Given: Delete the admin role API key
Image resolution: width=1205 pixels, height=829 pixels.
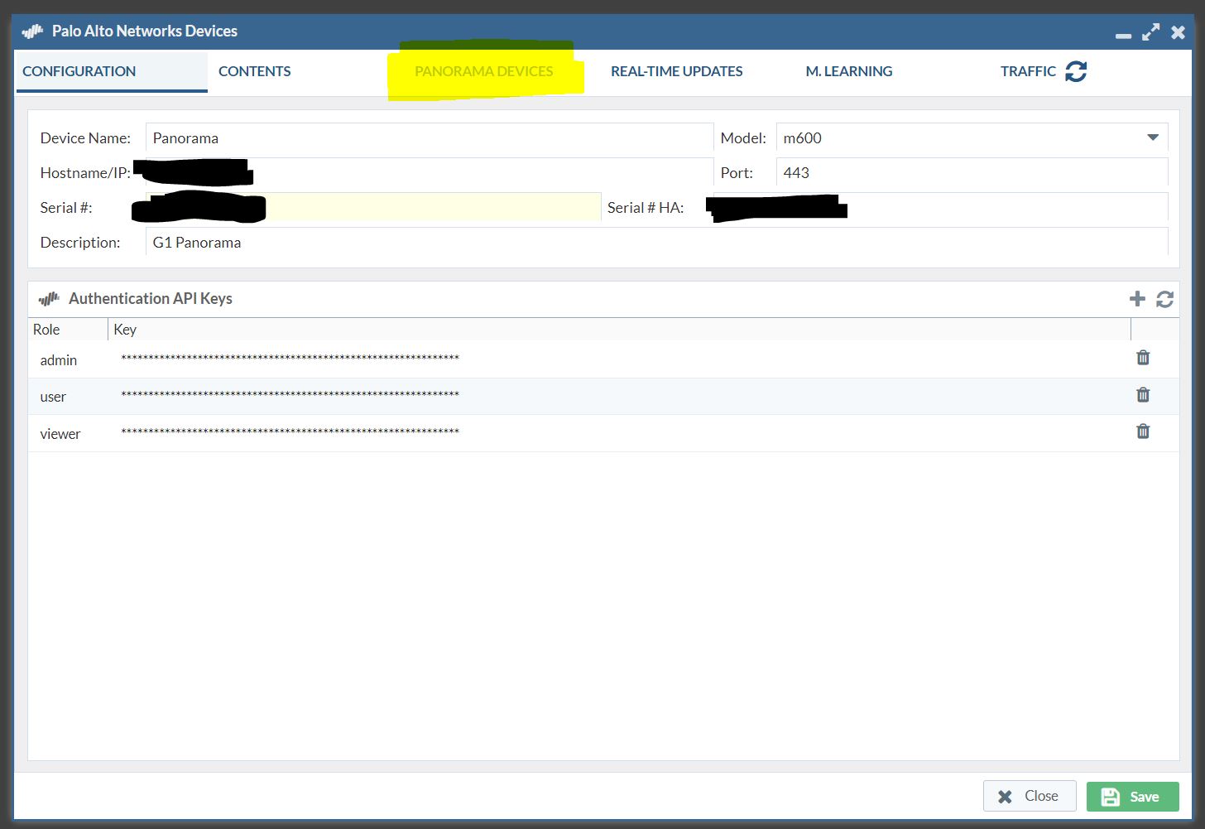Looking at the screenshot, I should (x=1143, y=358).
